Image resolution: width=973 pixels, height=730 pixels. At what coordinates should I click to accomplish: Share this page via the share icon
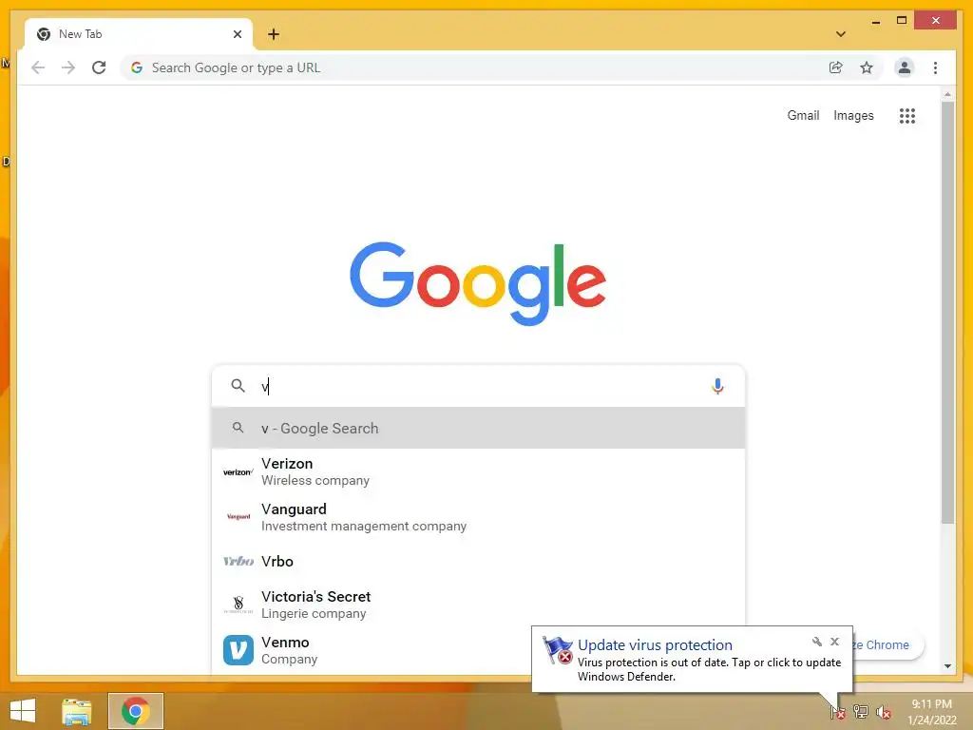click(x=836, y=67)
